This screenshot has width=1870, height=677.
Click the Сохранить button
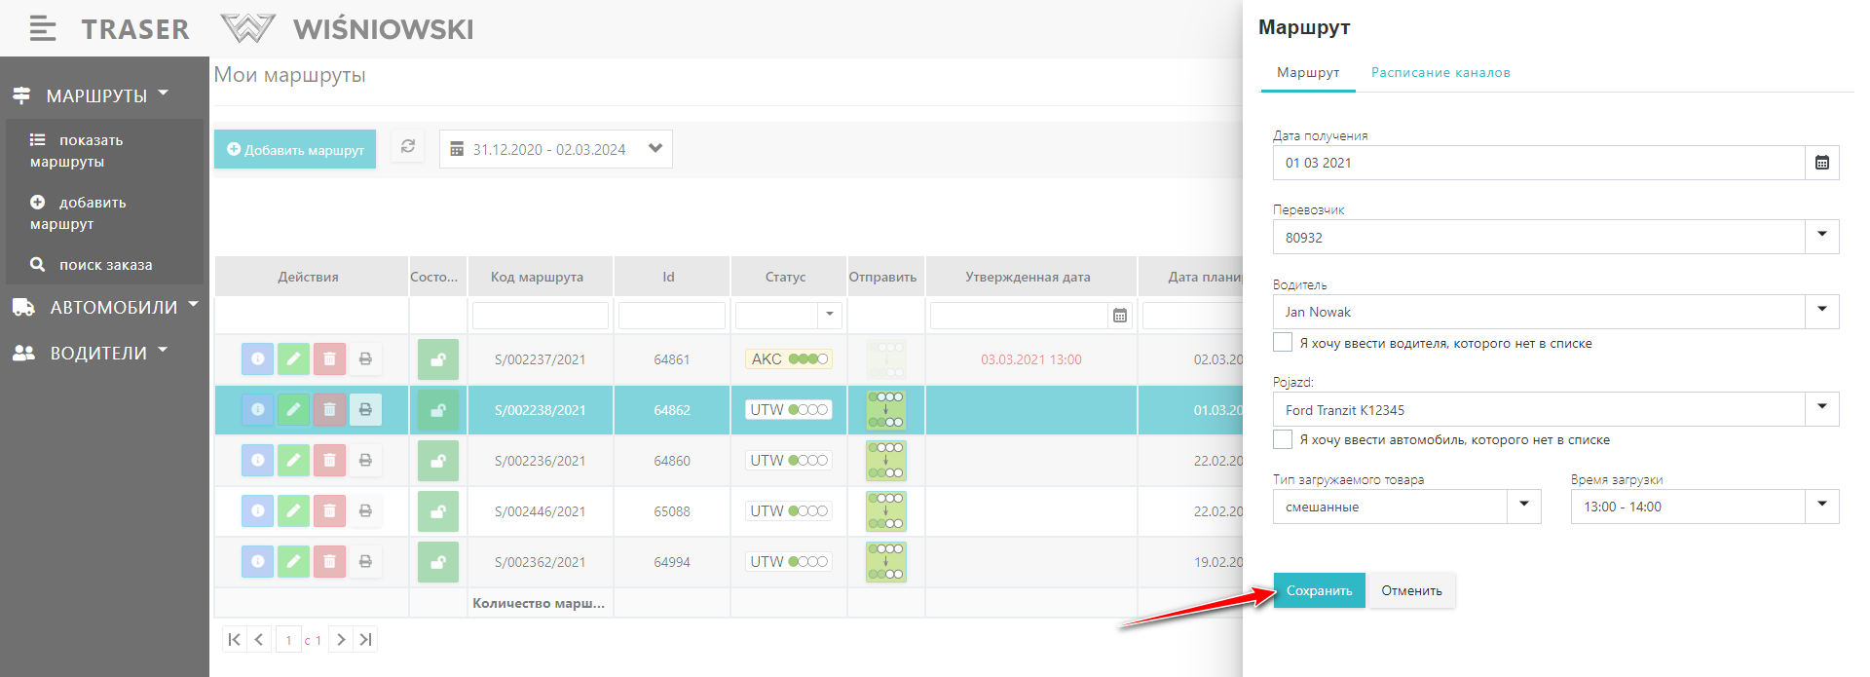coord(1319,590)
